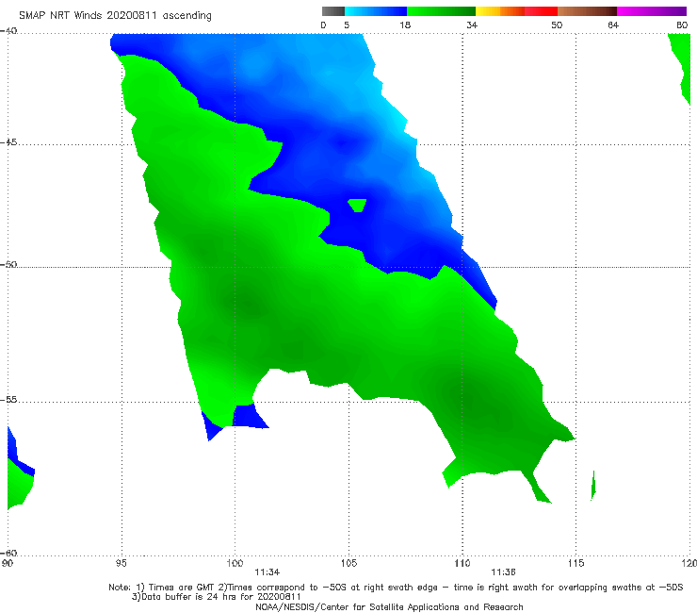Click the magenta-purple segment of the color scale
697x613 pixels.
[652, 11]
